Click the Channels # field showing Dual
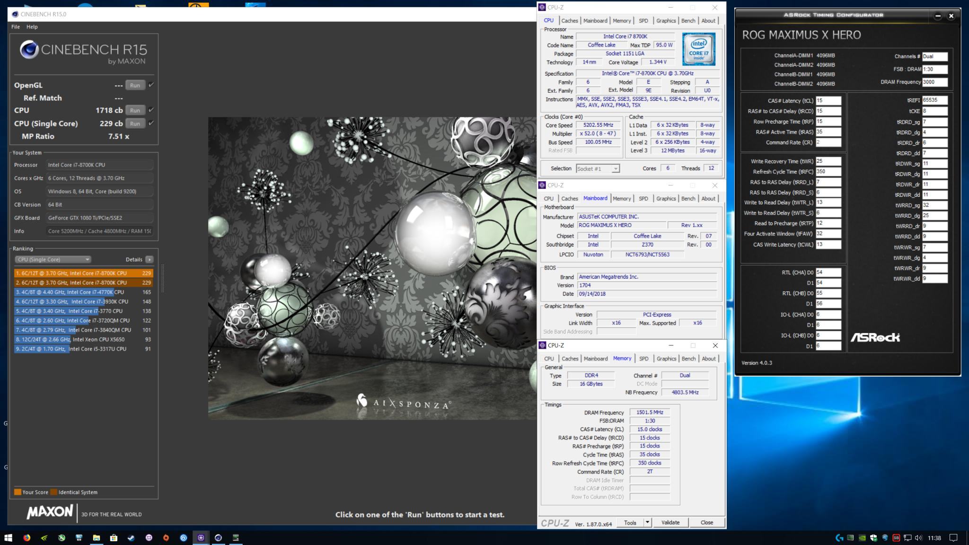Screen dimensions: 969x545 click(934, 56)
